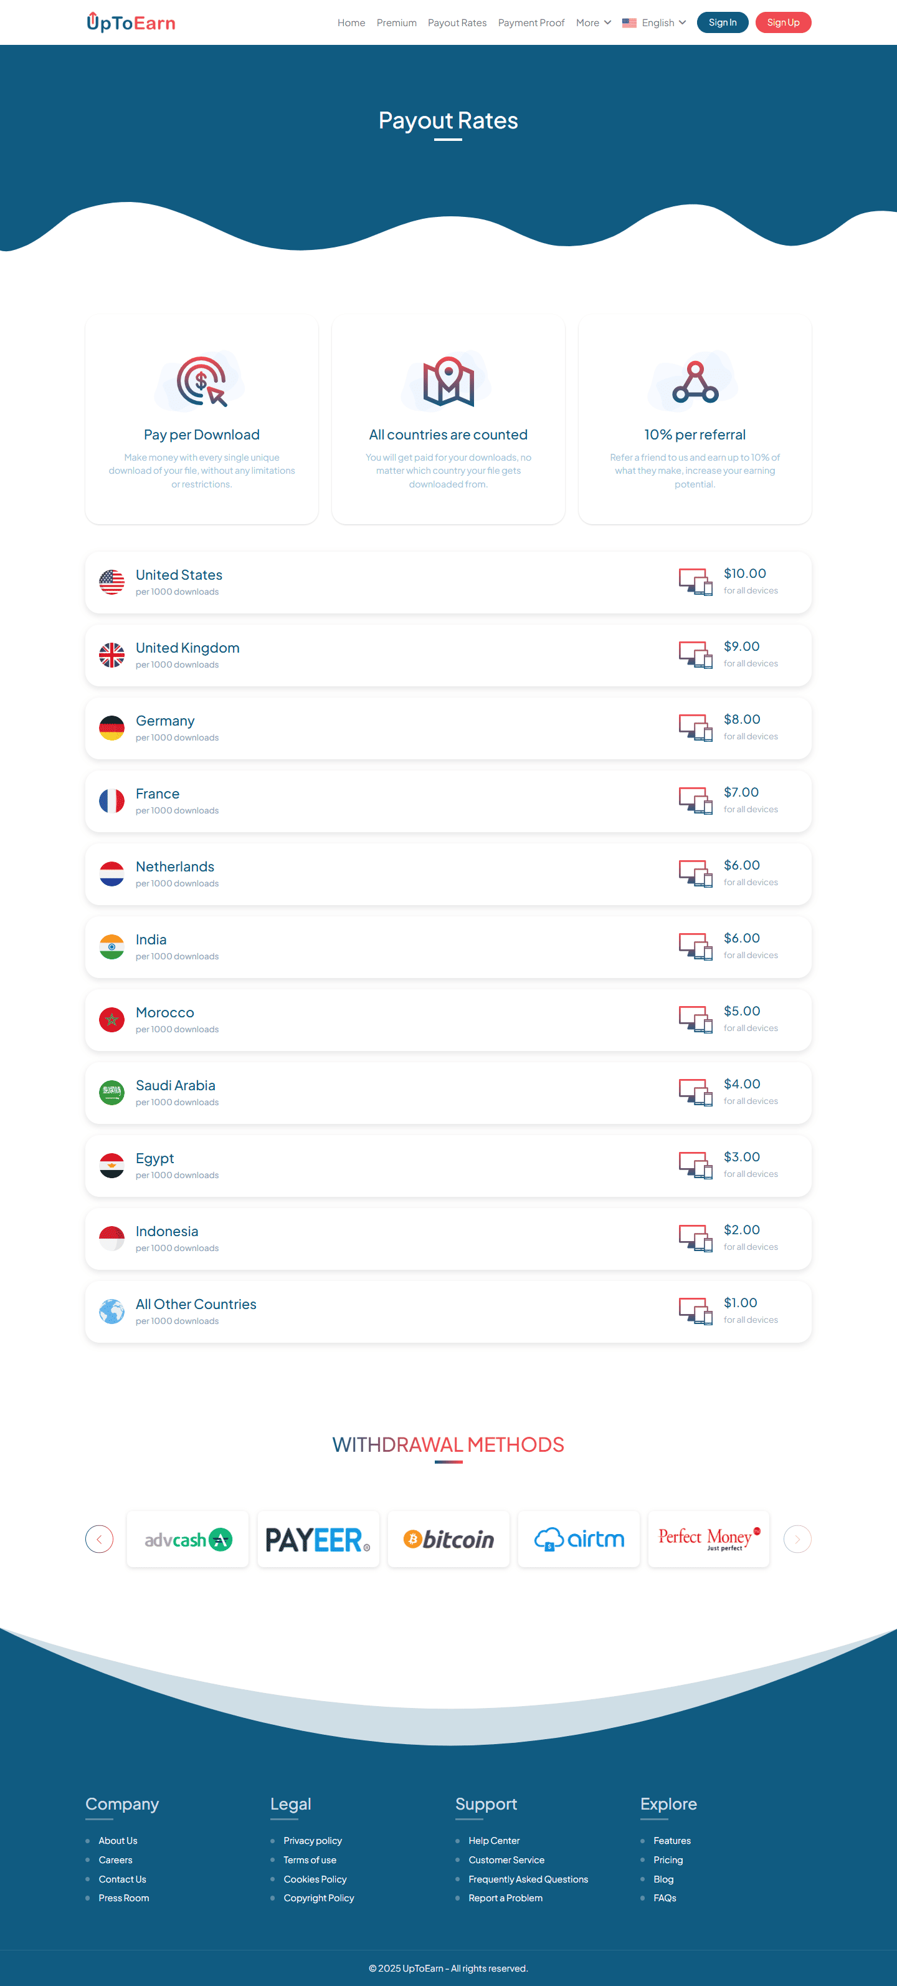Click the red Sign Up button
The image size is (897, 1986).
pyautogui.click(x=783, y=22)
